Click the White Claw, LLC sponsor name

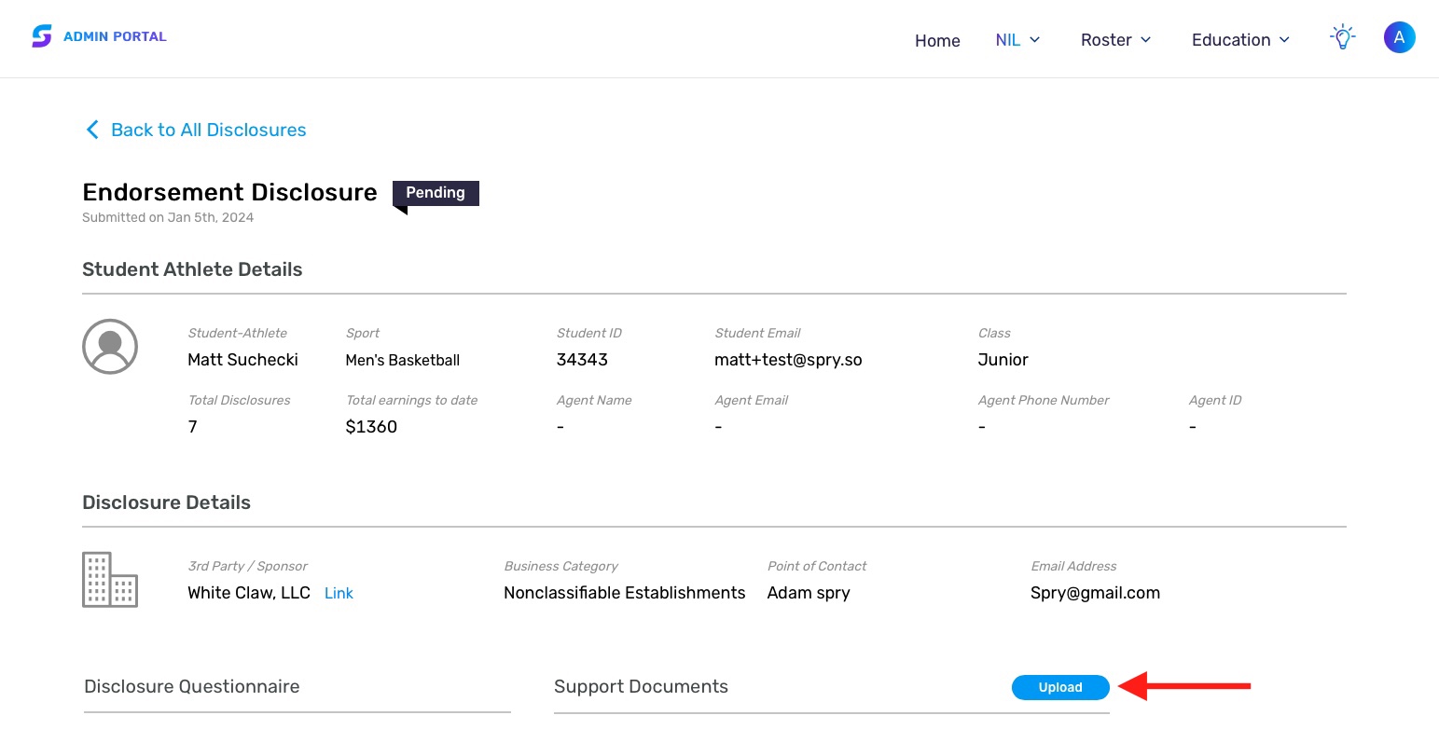click(x=249, y=593)
